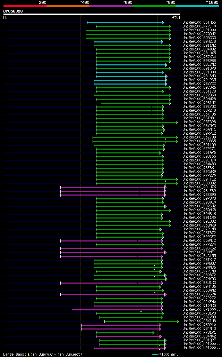Screen dimensions: 222x357
Task: Select hit label UniRef100_B9EYD2
Action: pyautogui.click(x=199, y=106)
